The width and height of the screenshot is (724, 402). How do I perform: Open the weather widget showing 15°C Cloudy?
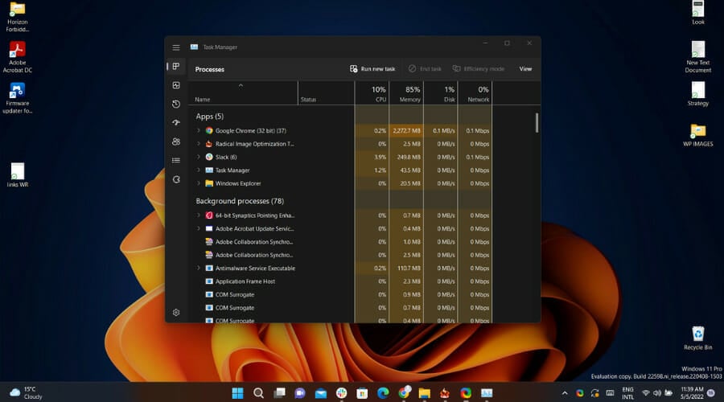point(27,393)
